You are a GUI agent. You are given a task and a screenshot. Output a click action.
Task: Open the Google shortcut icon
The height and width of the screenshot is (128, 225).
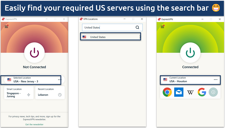click(x=202, y=92)
